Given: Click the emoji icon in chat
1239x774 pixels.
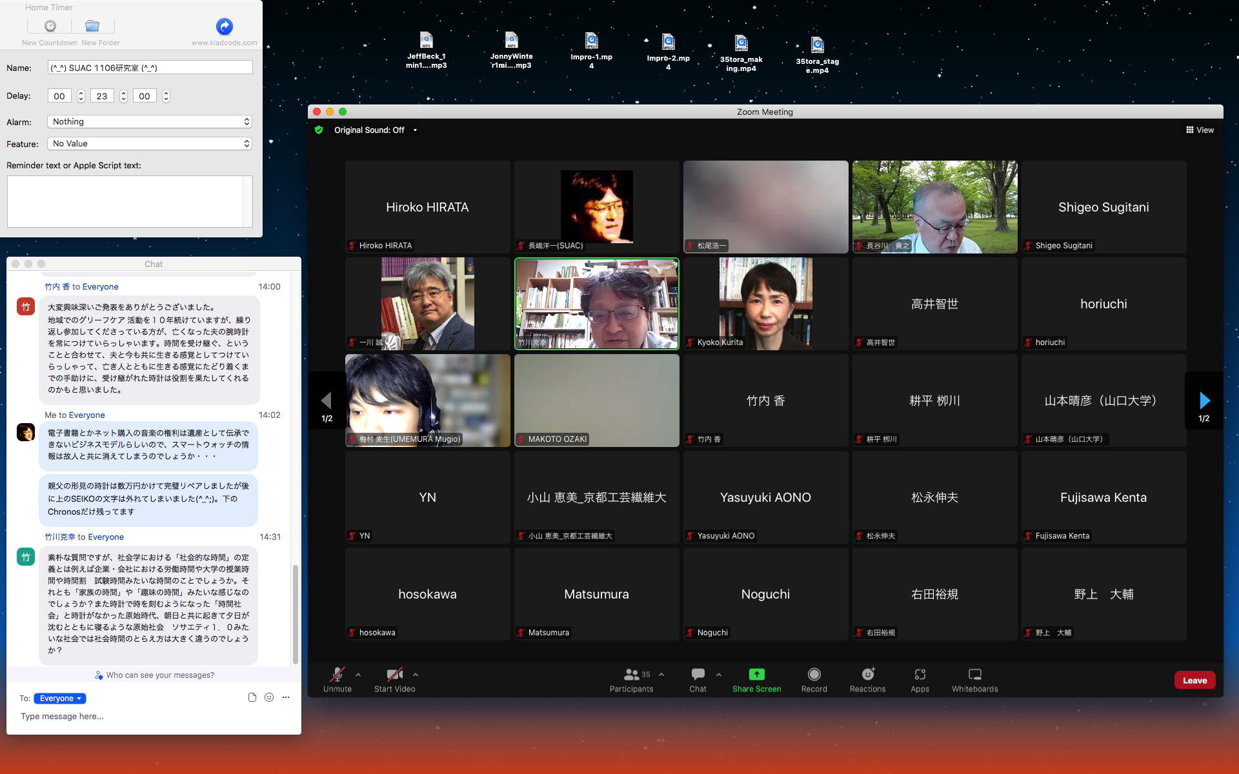Looking at the screenshot, I should click(269, 697).
